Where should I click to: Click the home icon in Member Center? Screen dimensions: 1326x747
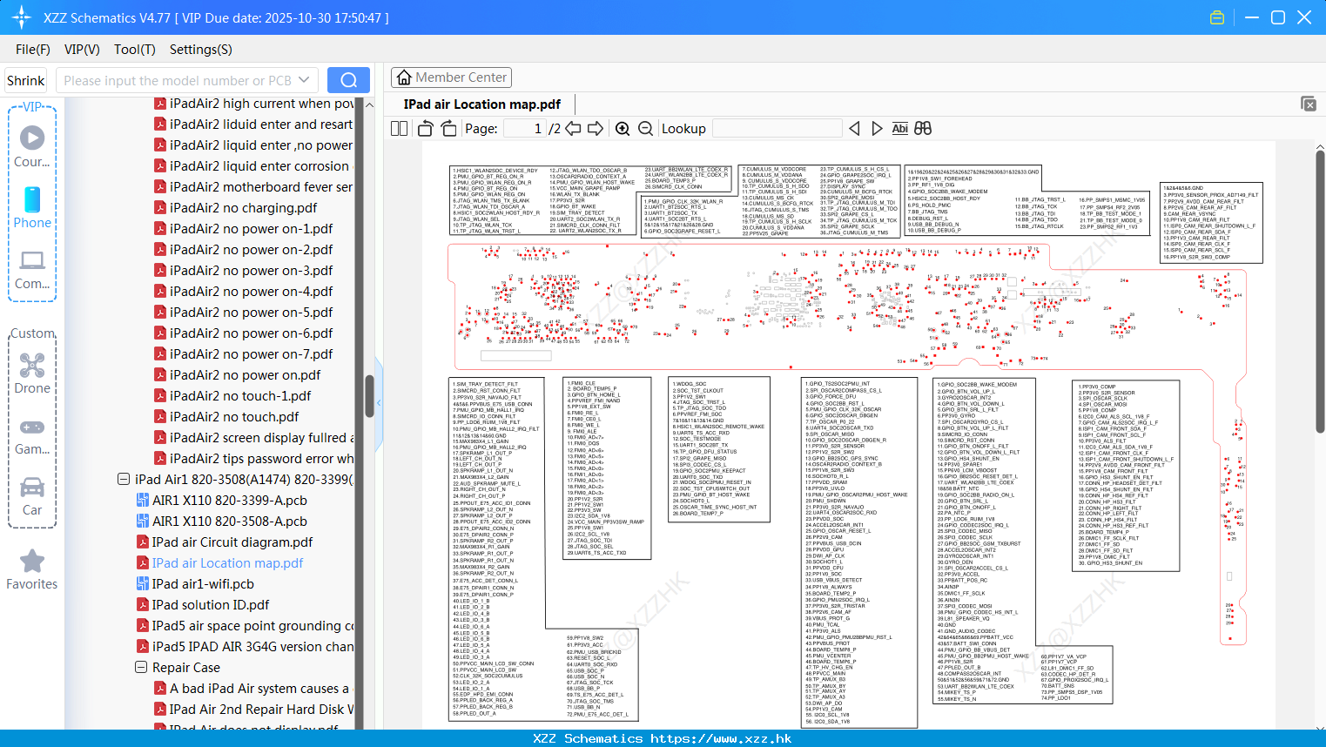[404, 77]
